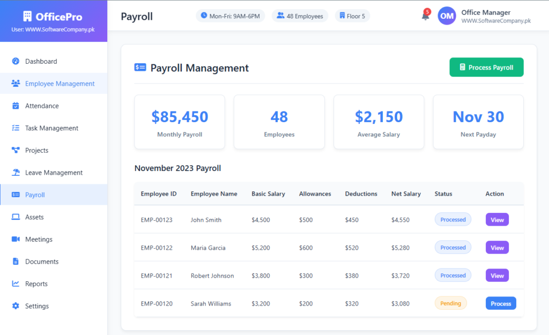Open Task Management in the sidebar
Screen dimensions: 549x335
pos(51,128)
